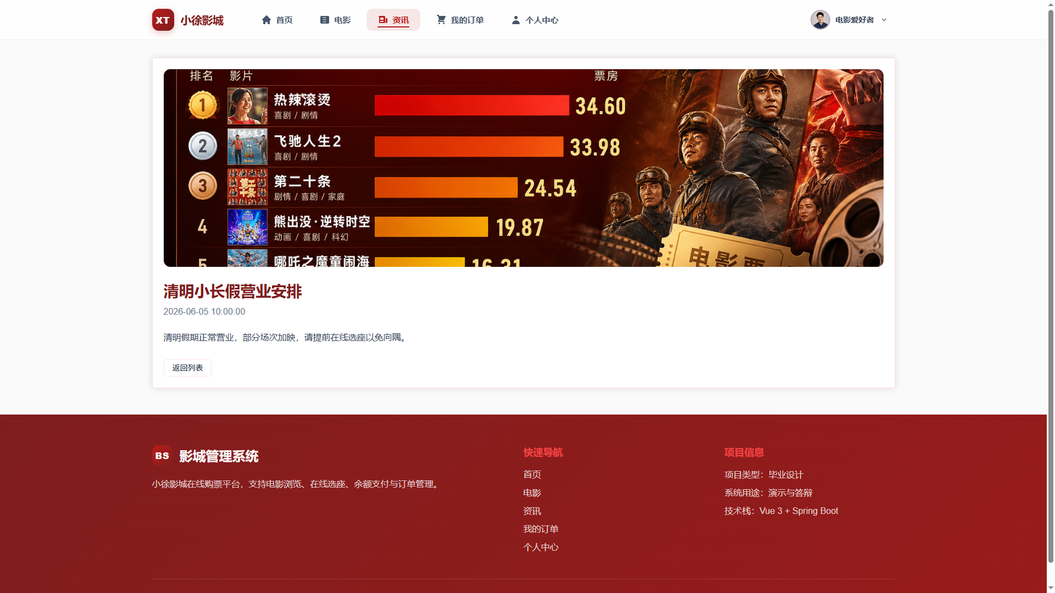Click the shopping cart icon for 我的订单
This screenshot has width=1055, height=593.
(x=441, y=20)
